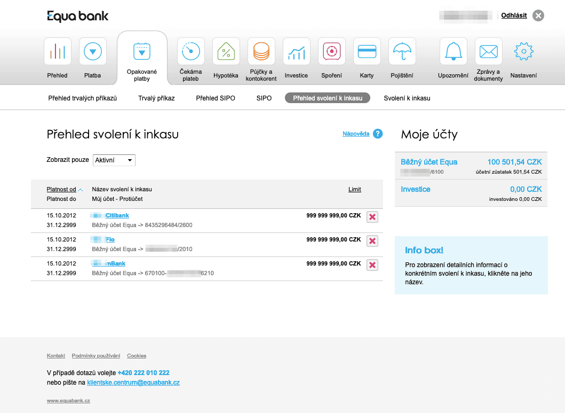Click the Info box! heading
The width and height of the screenshot is (565, 413).
pyautogui.click(x=424, y=251)
